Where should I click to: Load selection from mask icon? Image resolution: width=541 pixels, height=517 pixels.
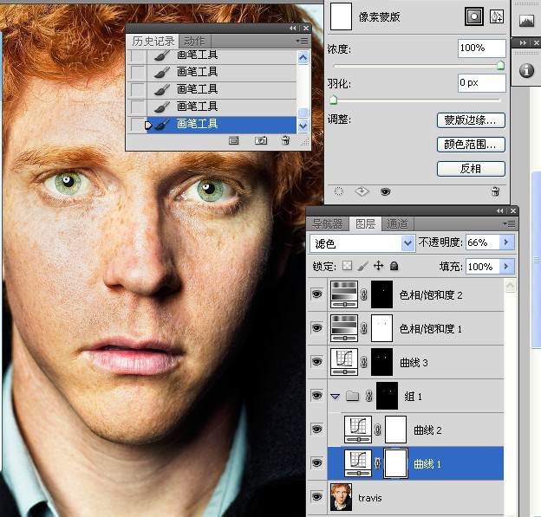tap(339, 191)
